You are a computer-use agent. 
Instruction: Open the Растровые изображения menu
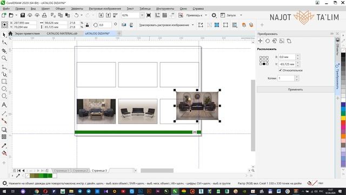[x=105, y=9]
